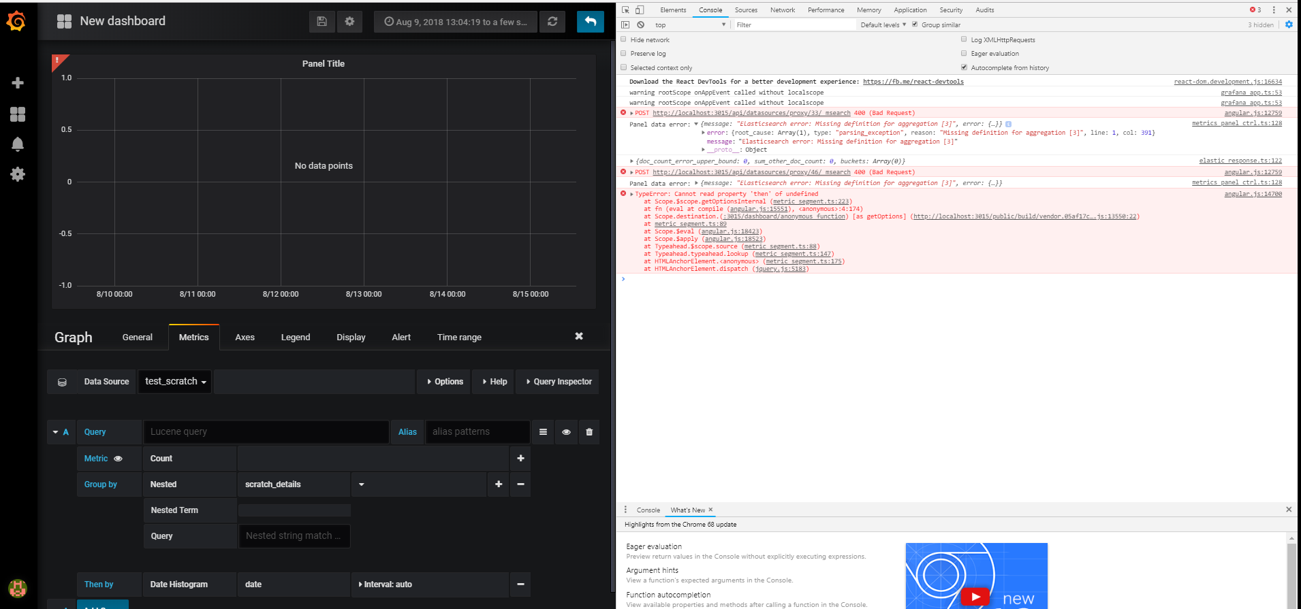This screenshot has width=1301, height=609.
Task: Expand the Options section
Action: (445, 382)
